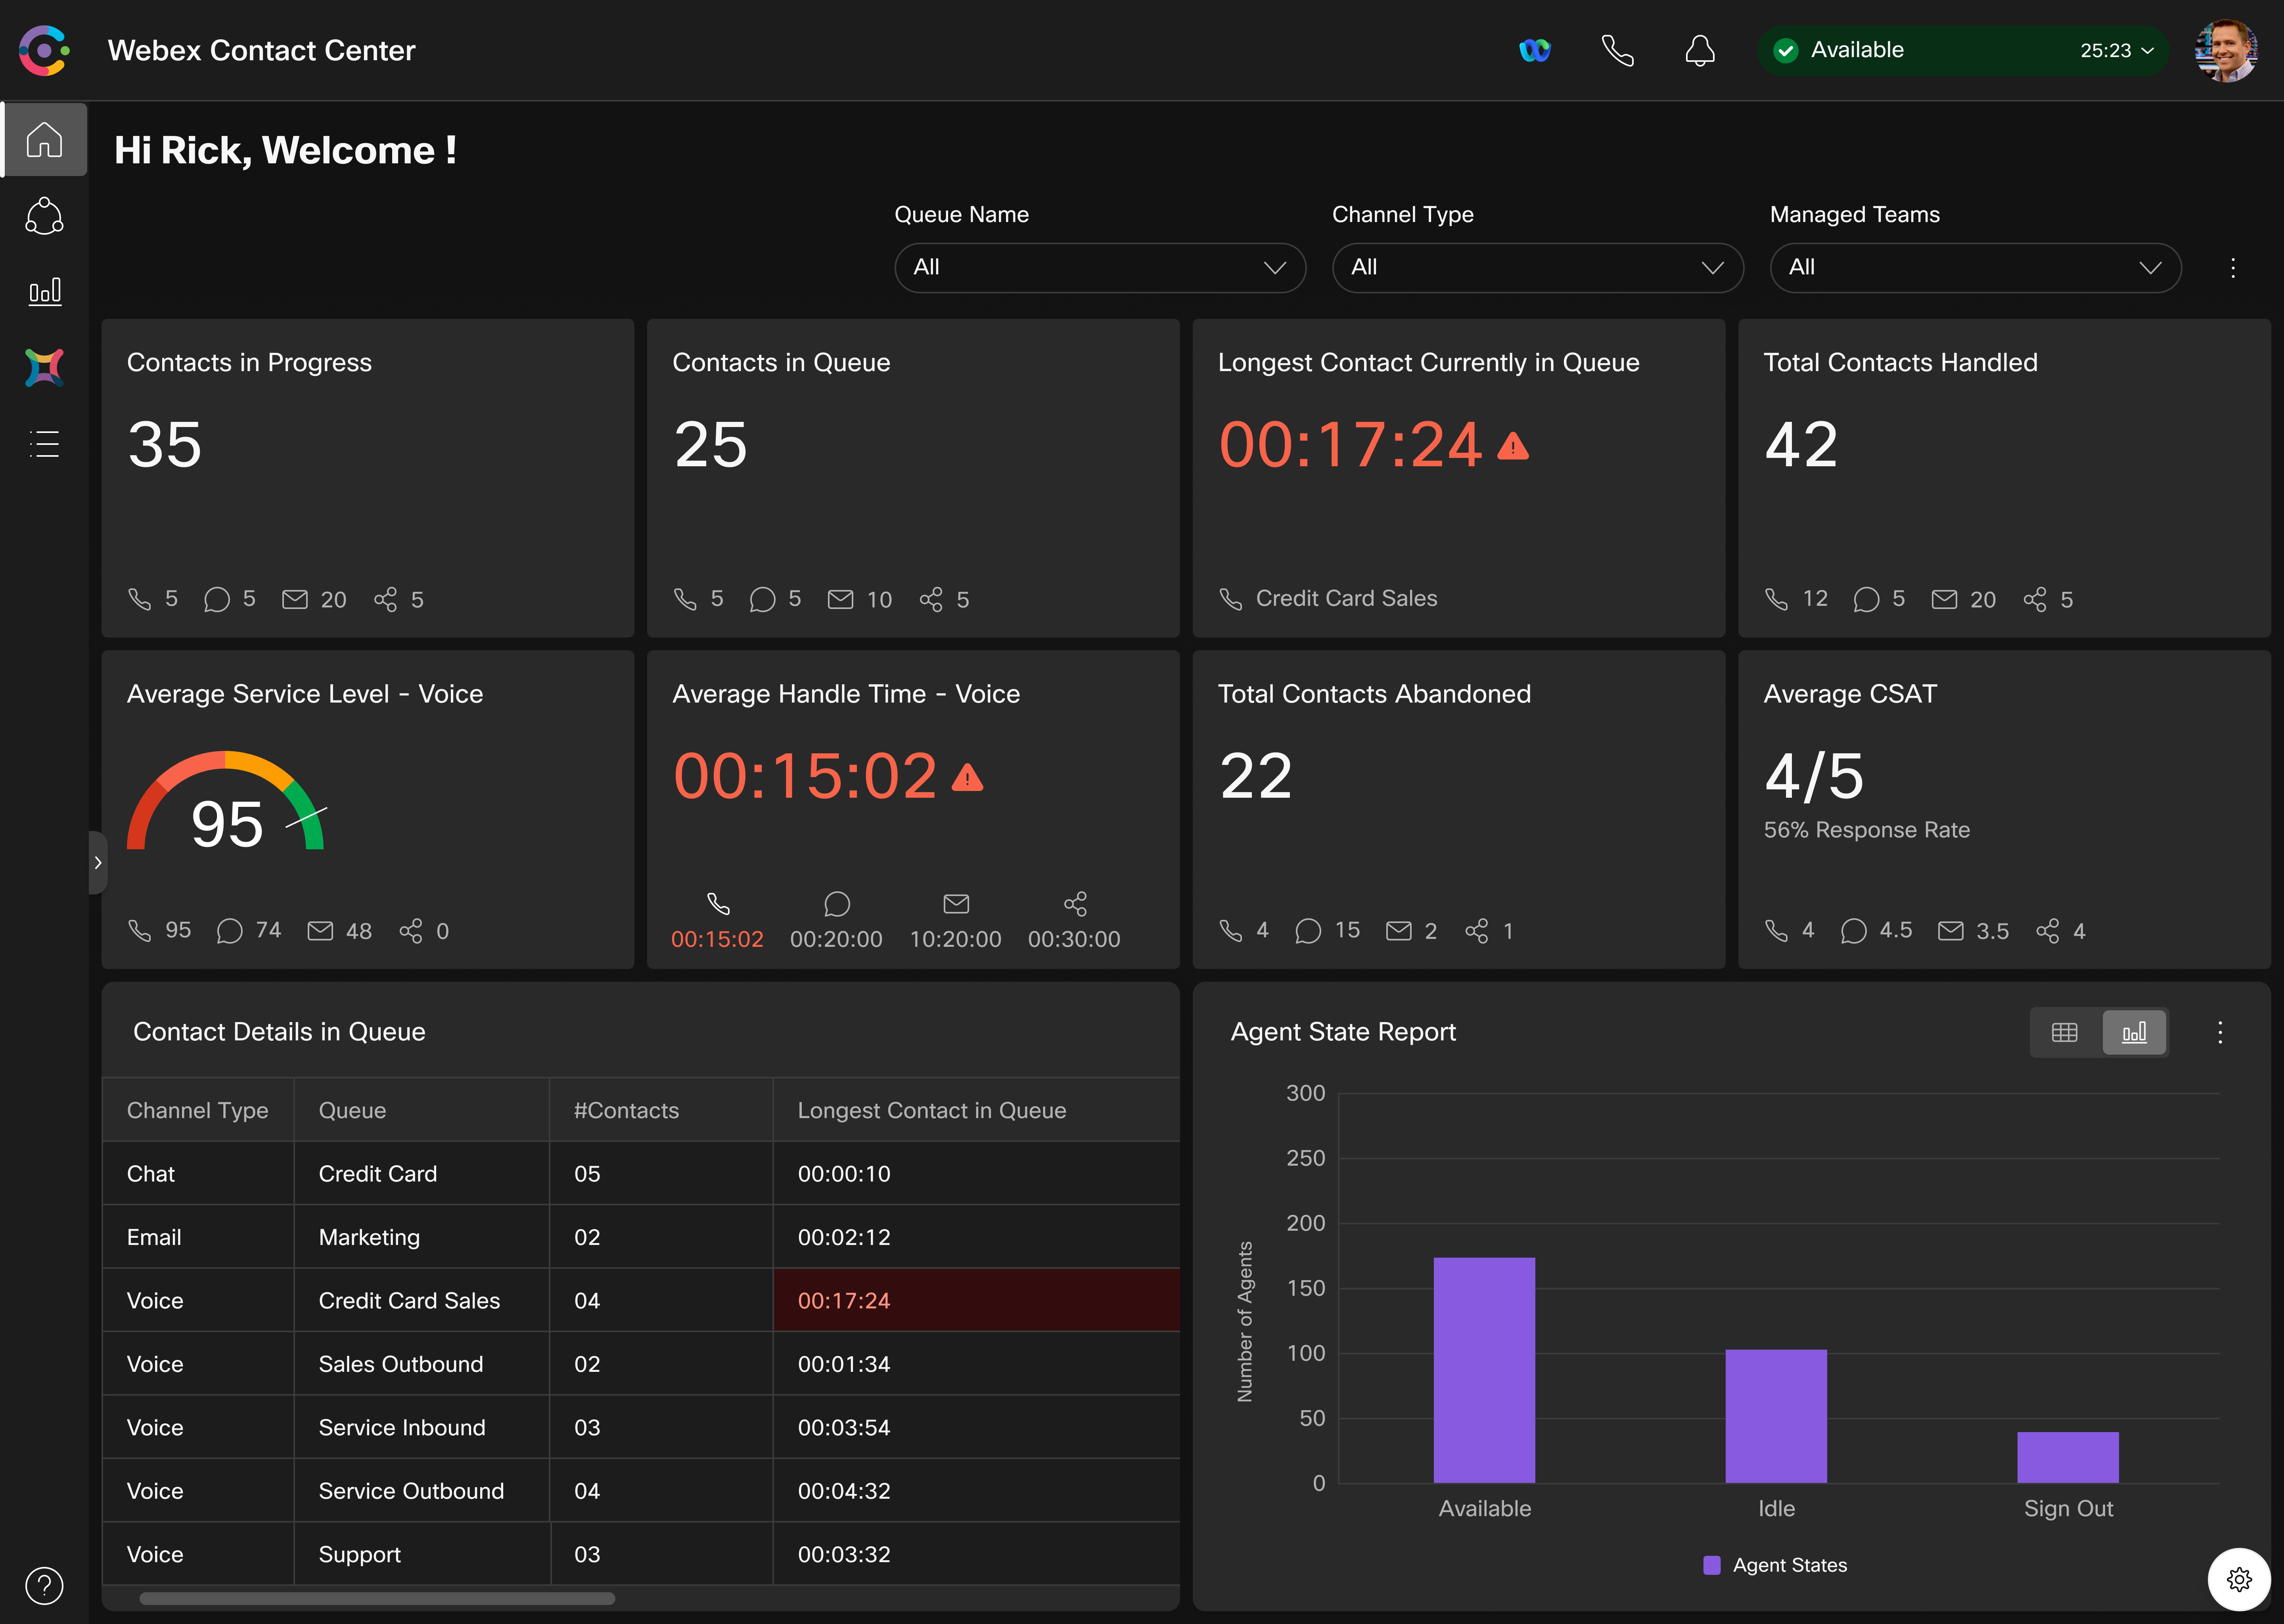Open the Webex app icon in header
The height and width of the screenshot is (1624, 2284).
(x=1534, y=50)
